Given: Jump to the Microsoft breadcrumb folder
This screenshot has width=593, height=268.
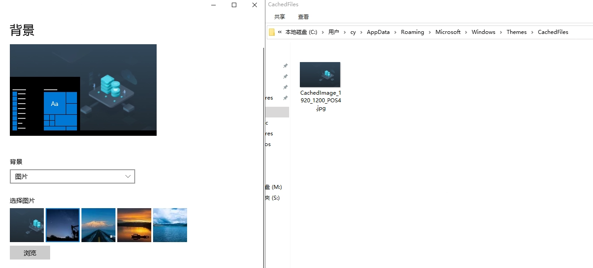Looking at the screenshot, I should click(448, 32).
